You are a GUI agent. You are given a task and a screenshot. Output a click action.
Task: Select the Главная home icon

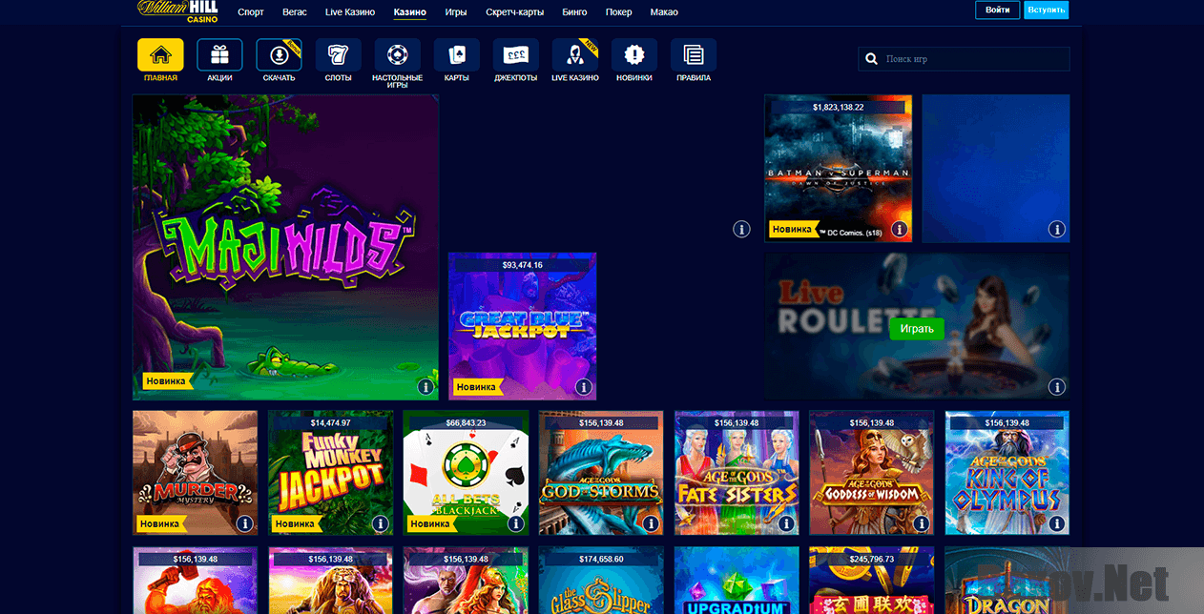coord(159,54)
